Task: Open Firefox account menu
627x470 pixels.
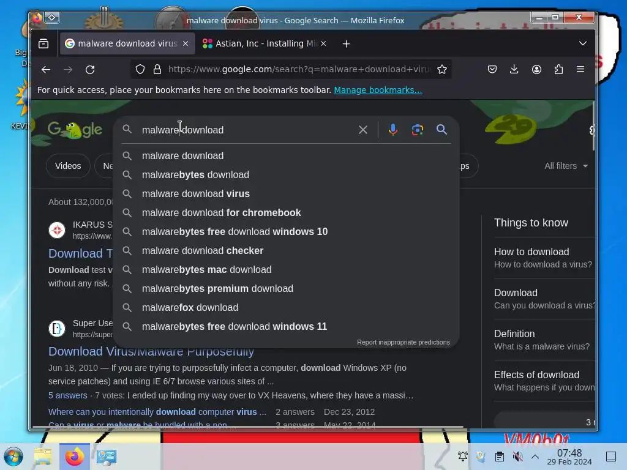Action: point(536,70)
